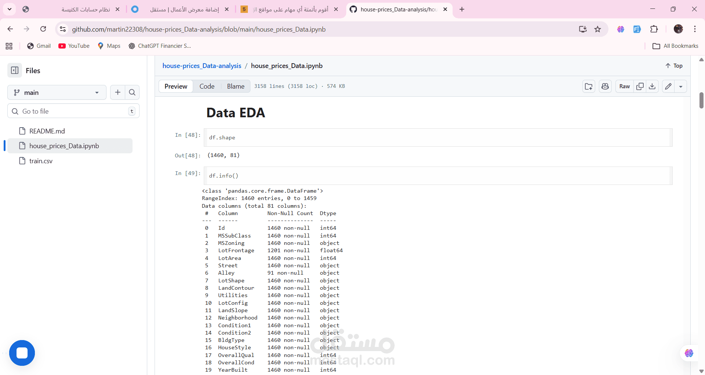Open train.csv in file tree
This screenshot has height=375, width=705.
(41, 161)
